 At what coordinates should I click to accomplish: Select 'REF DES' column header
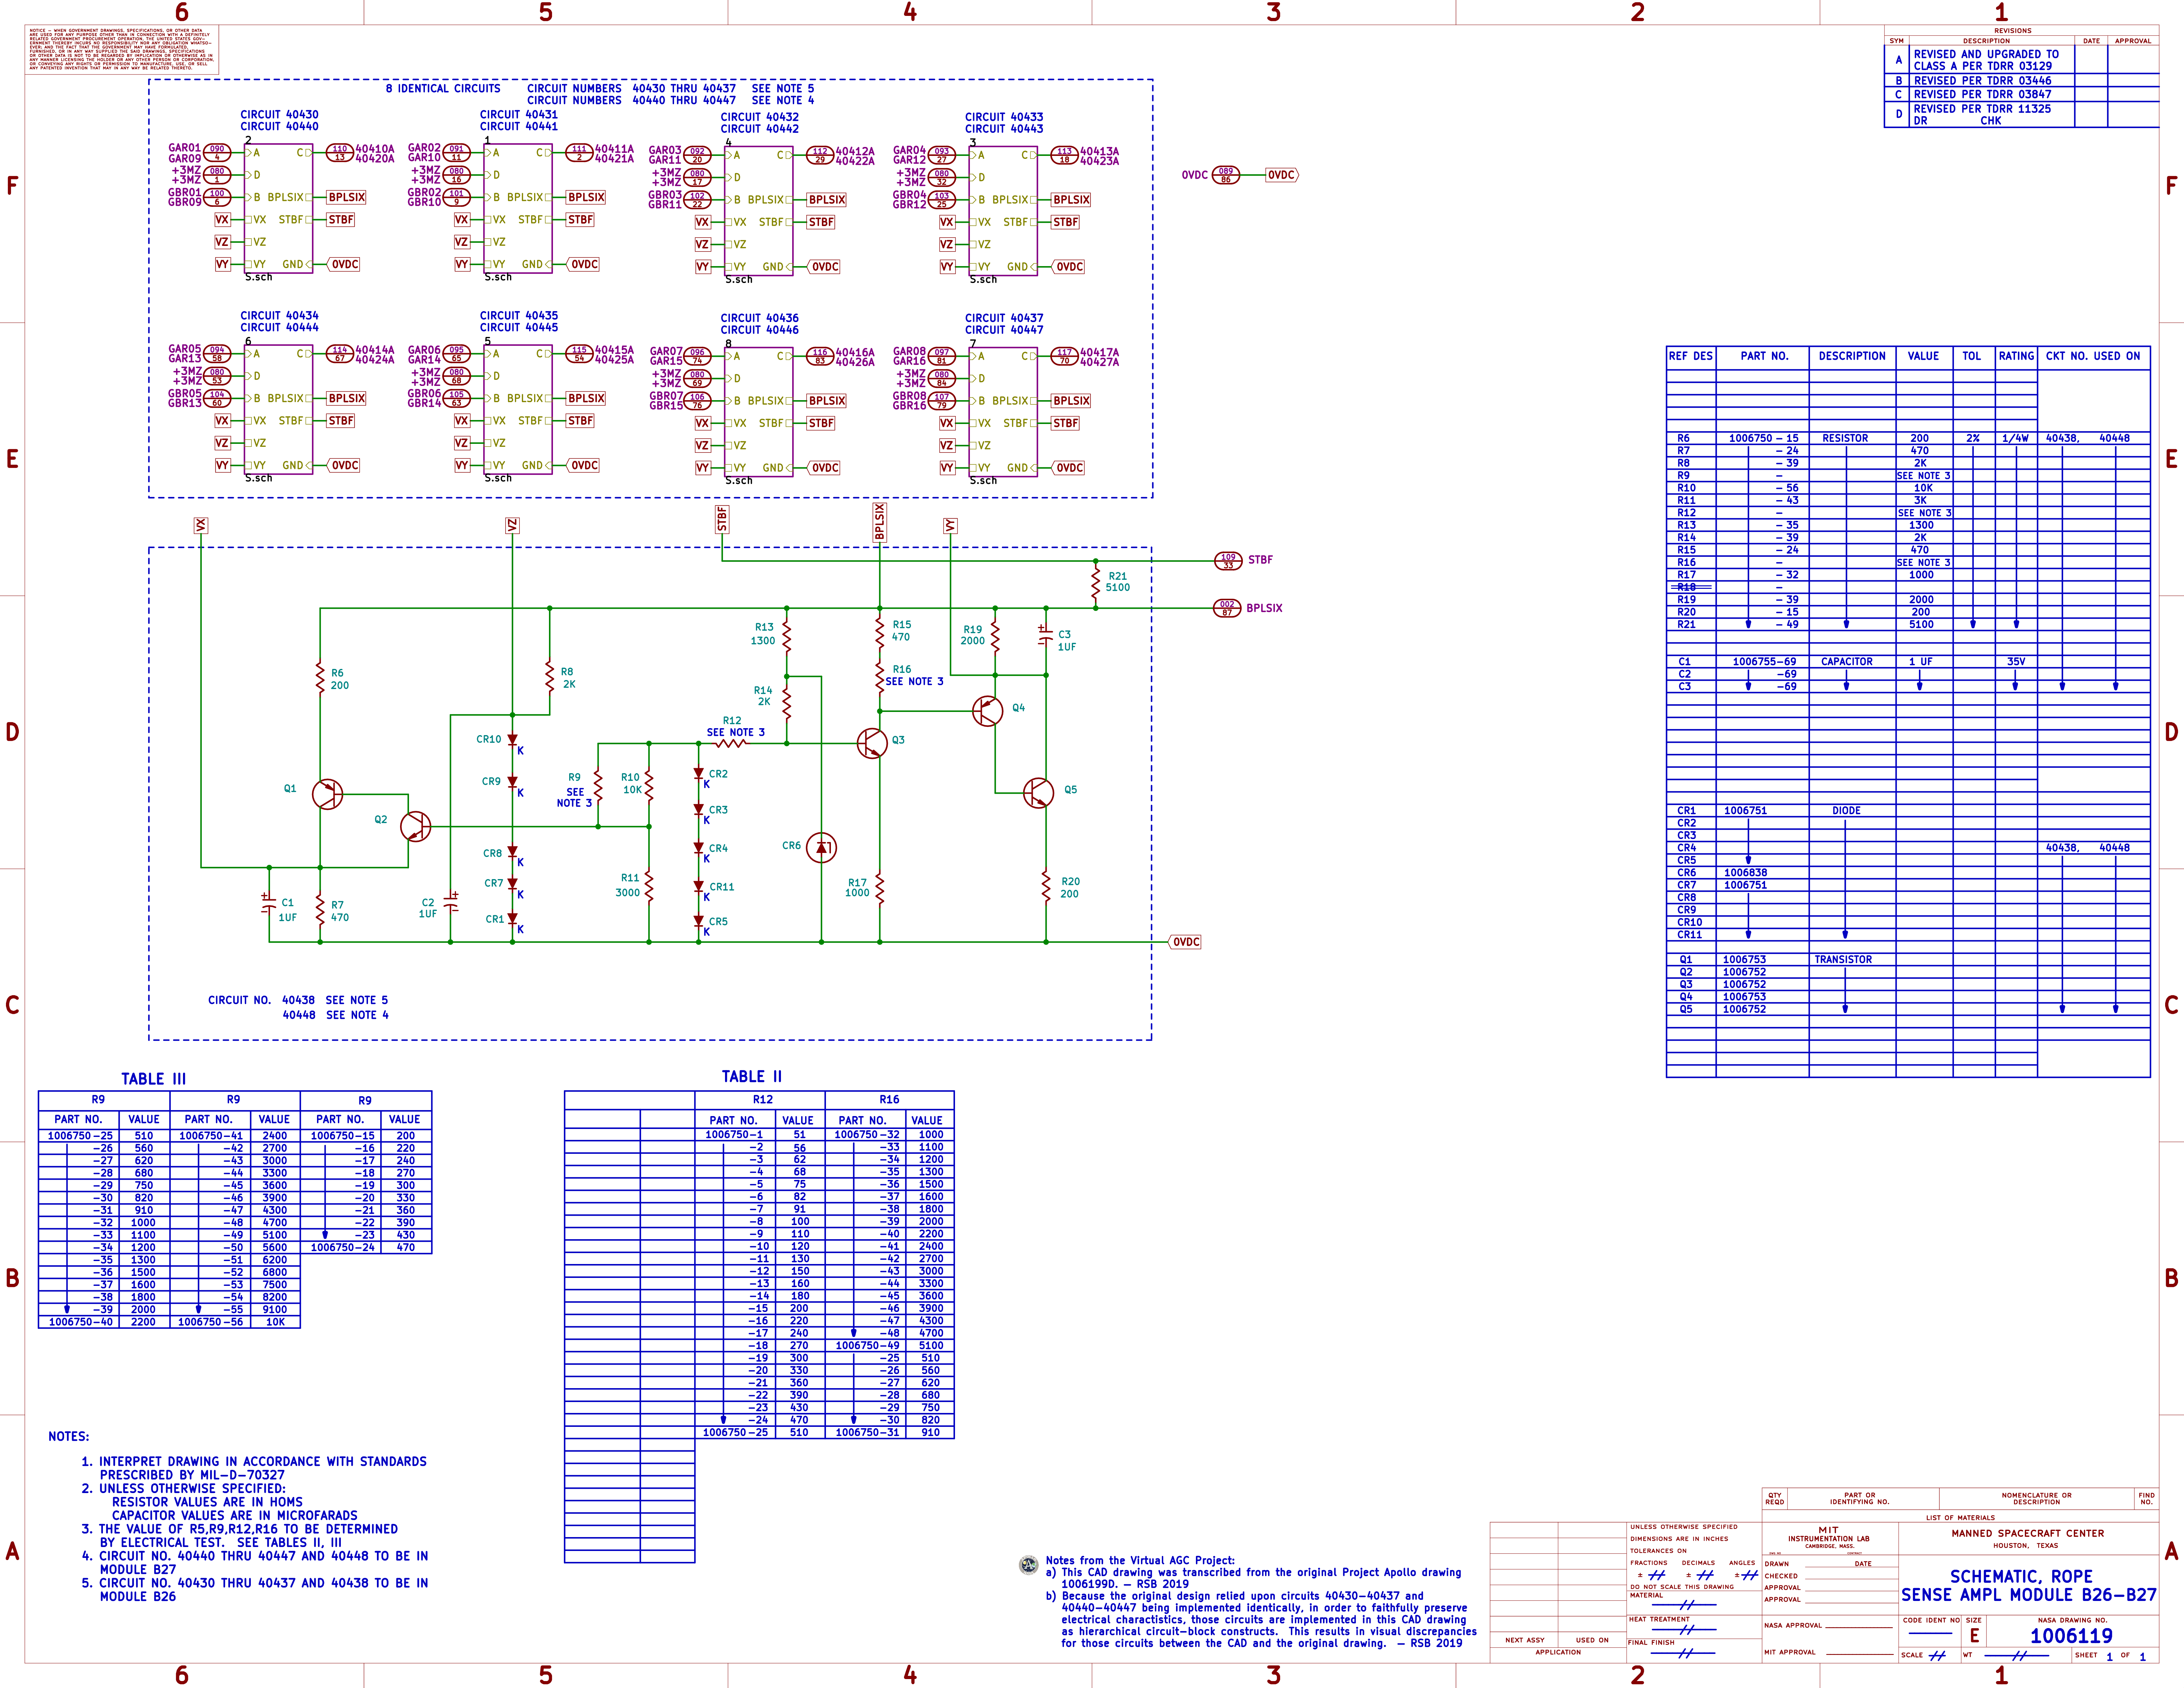click(x=1690, y=356)
